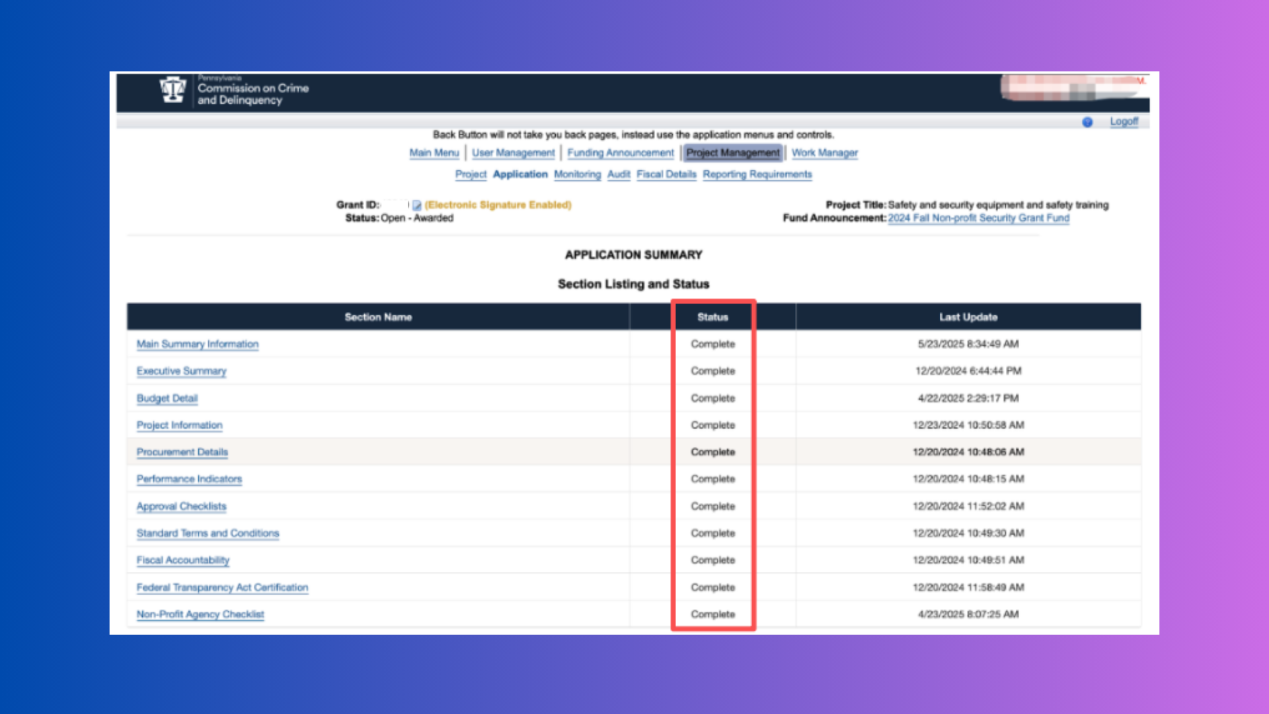Open Work Manager menu
This screenshot has height=714, width=1269.
click(x=824, y=153)
